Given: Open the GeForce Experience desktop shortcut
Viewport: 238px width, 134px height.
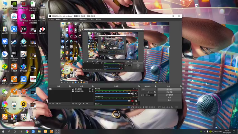Looking at the screenshot, I should 14,6.
